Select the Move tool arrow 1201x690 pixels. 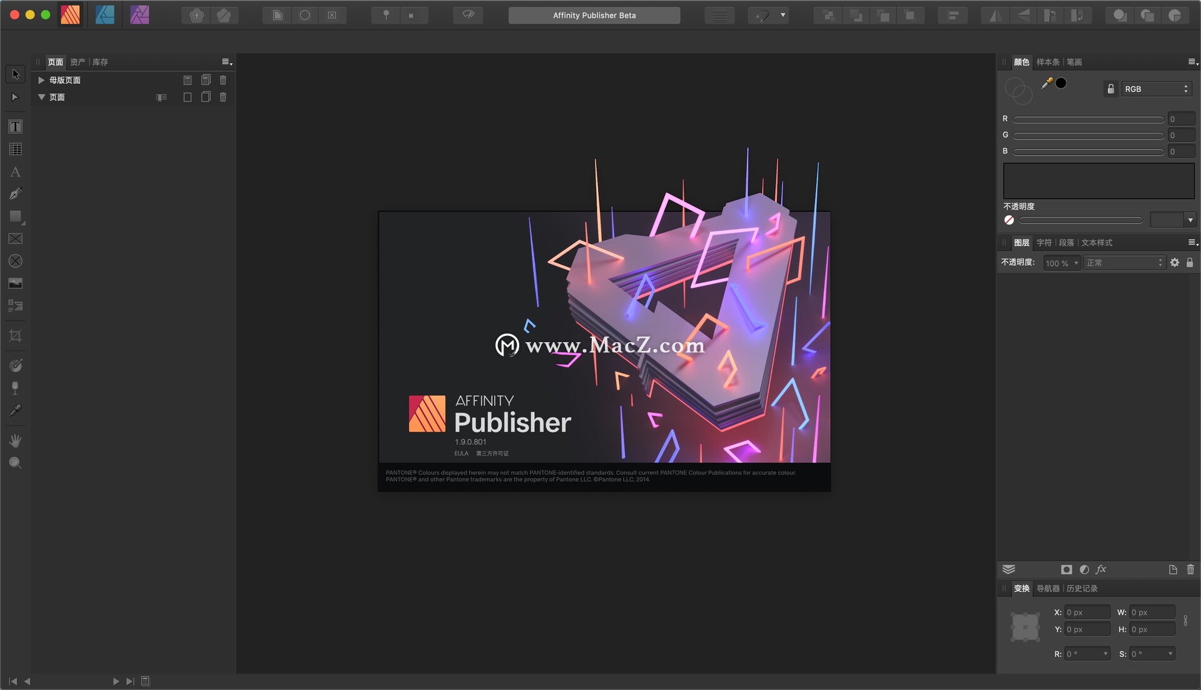point(16,74)
